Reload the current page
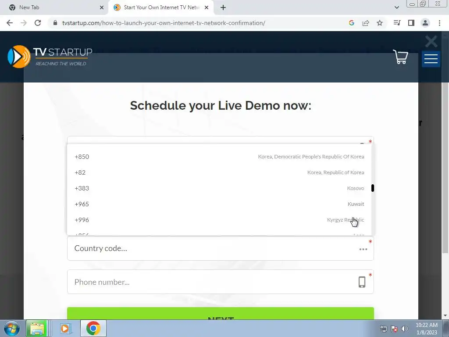The width and height of the screenshot is (449, 337). click(x=38, y=23)
